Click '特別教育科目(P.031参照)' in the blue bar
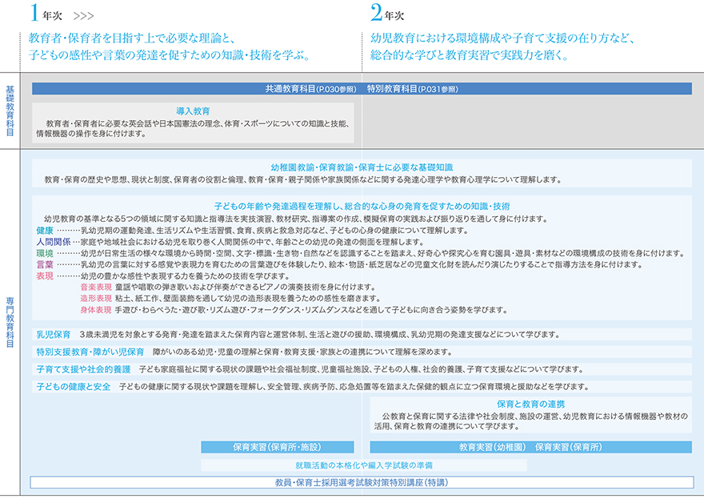 click(412, 89)
